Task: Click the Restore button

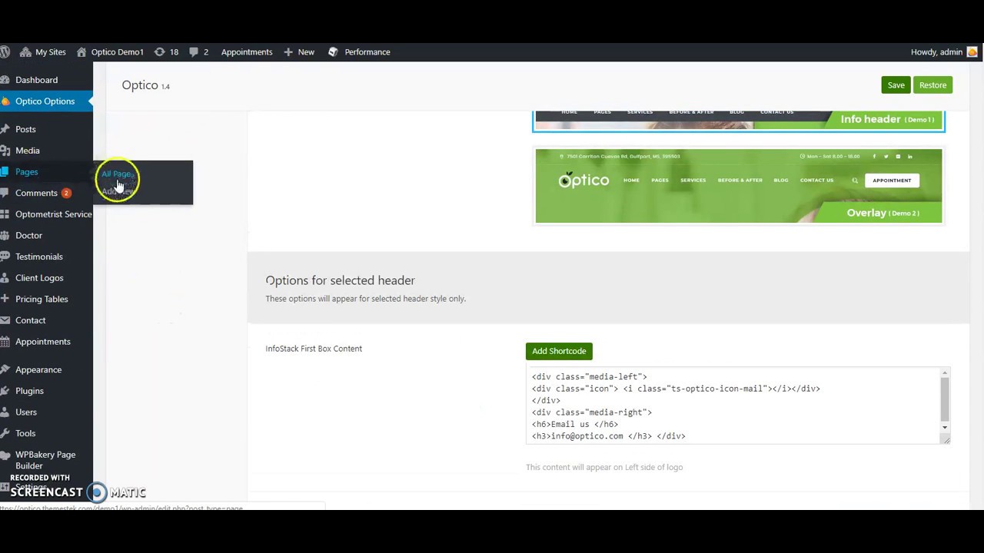Action: [932, 85]
